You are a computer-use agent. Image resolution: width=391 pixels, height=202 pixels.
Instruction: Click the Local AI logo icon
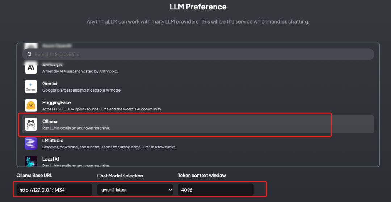31,161
